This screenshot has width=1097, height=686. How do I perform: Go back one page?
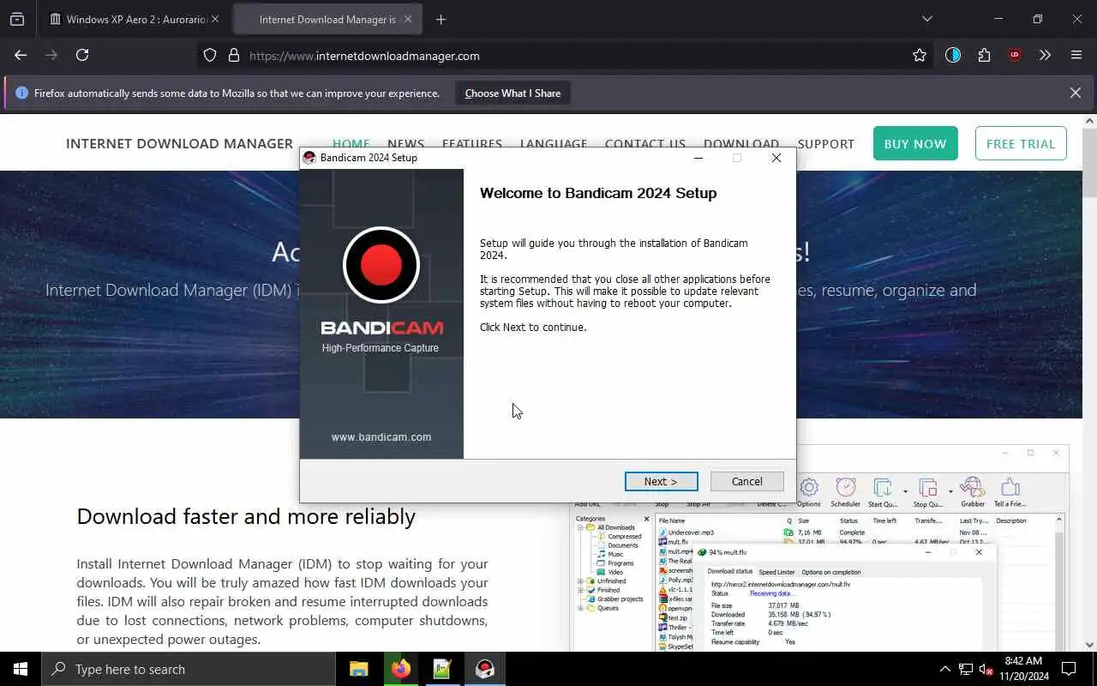[21, 55]
